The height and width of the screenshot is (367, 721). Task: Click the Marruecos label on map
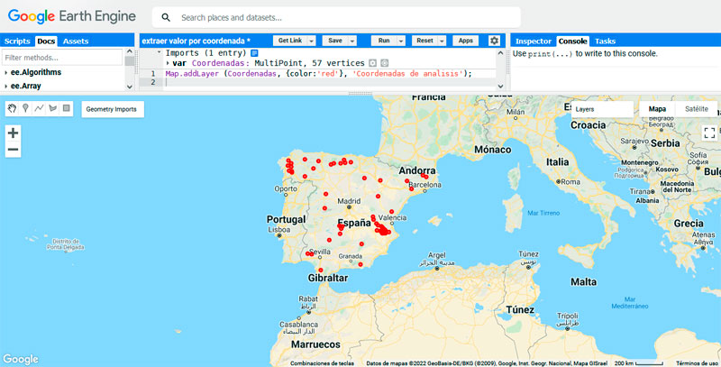pyautogui.click(x=316, y=344)
